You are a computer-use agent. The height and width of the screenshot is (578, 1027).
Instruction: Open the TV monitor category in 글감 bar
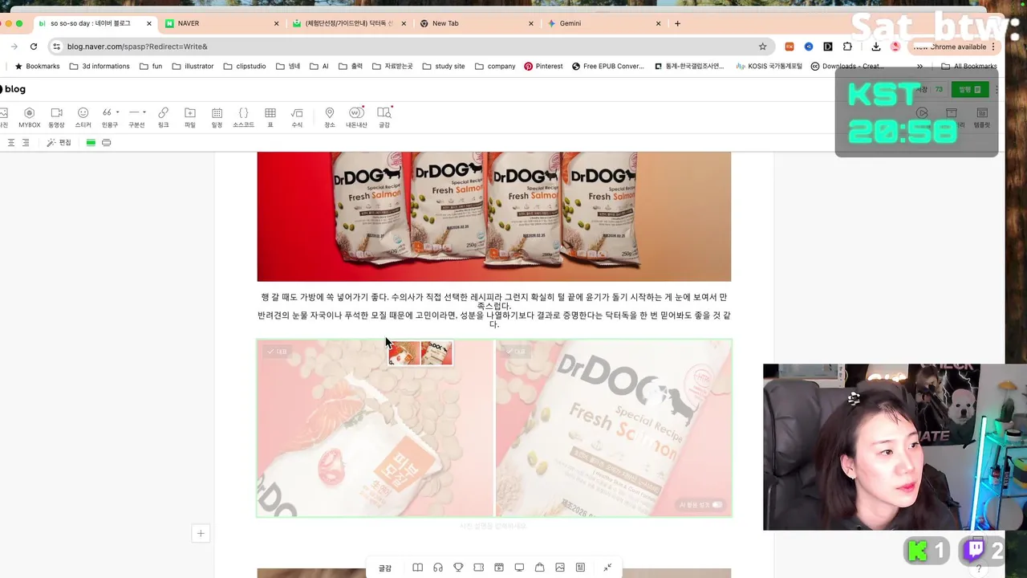click(519, 568)
